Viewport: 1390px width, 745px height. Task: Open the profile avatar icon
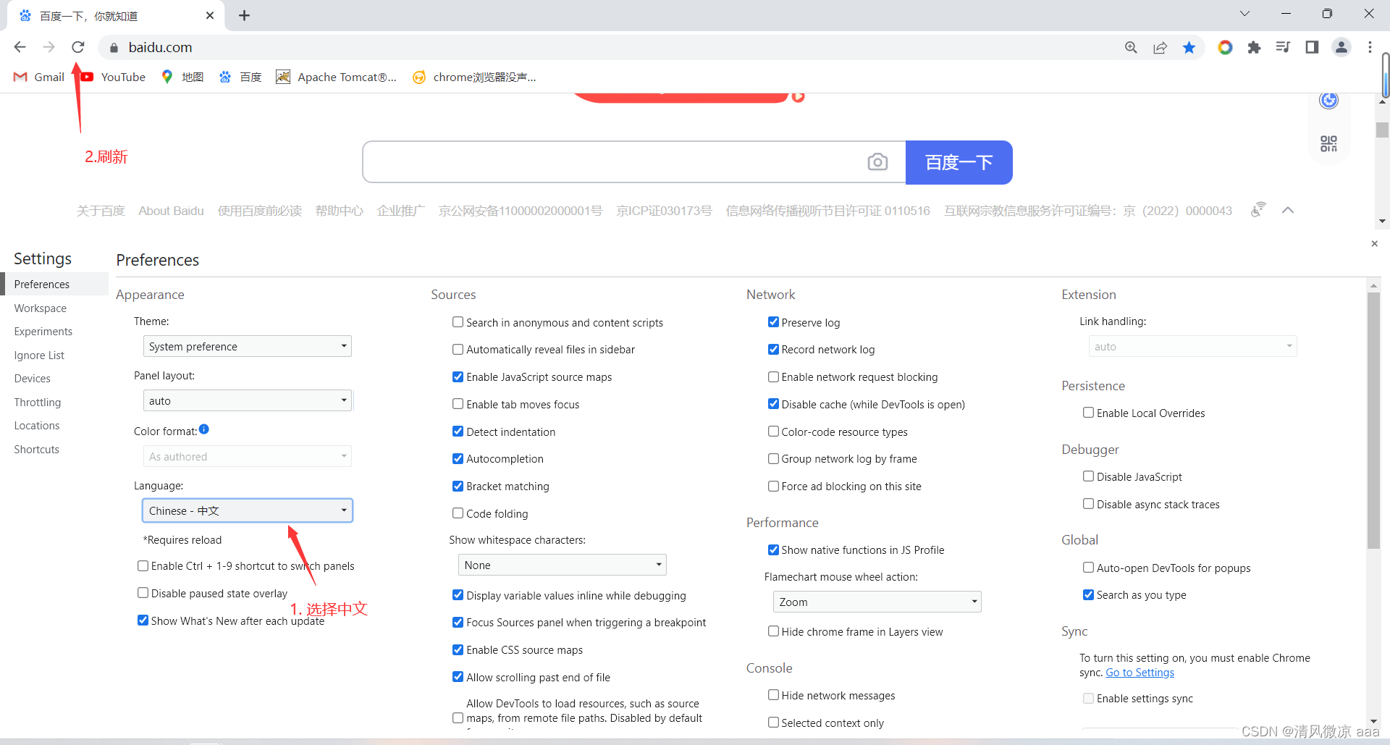point(1341,47)
